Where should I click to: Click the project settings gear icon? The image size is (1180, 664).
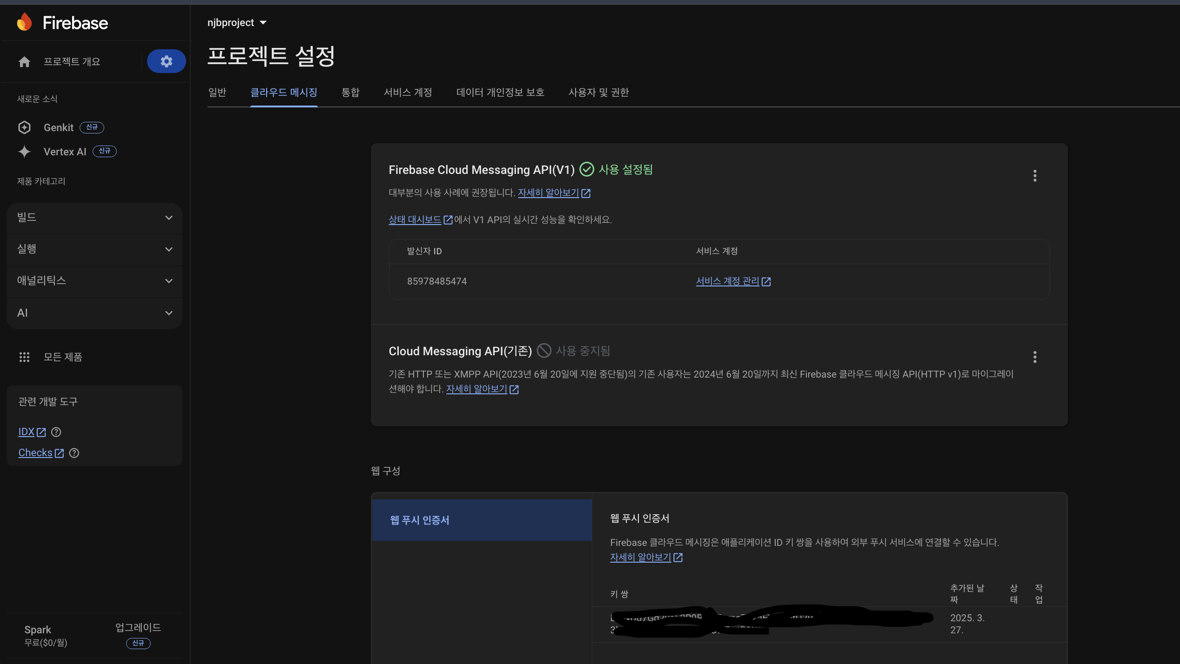tap(166, 61)
